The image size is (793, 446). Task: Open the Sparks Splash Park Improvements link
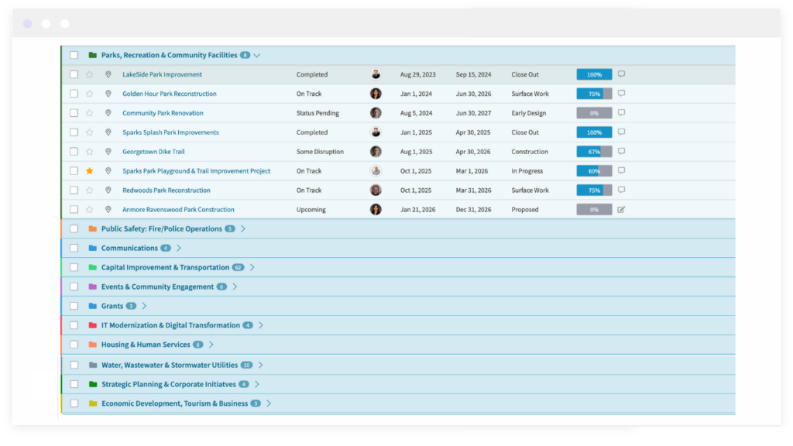[x=170, y=132]
